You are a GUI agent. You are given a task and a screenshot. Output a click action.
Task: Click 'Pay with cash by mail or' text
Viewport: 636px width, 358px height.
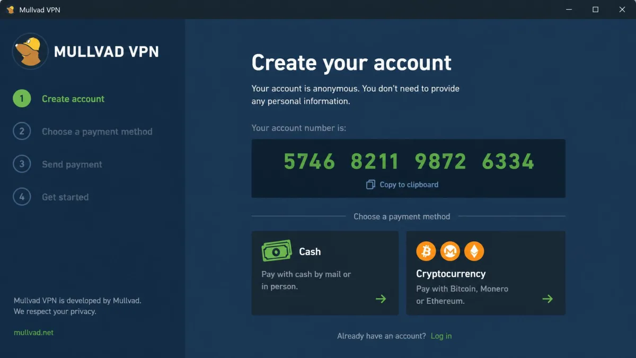click(306, 274)
